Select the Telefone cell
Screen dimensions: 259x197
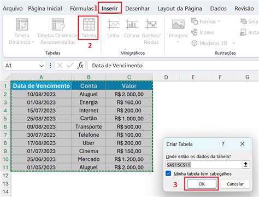tap(89, 135)
